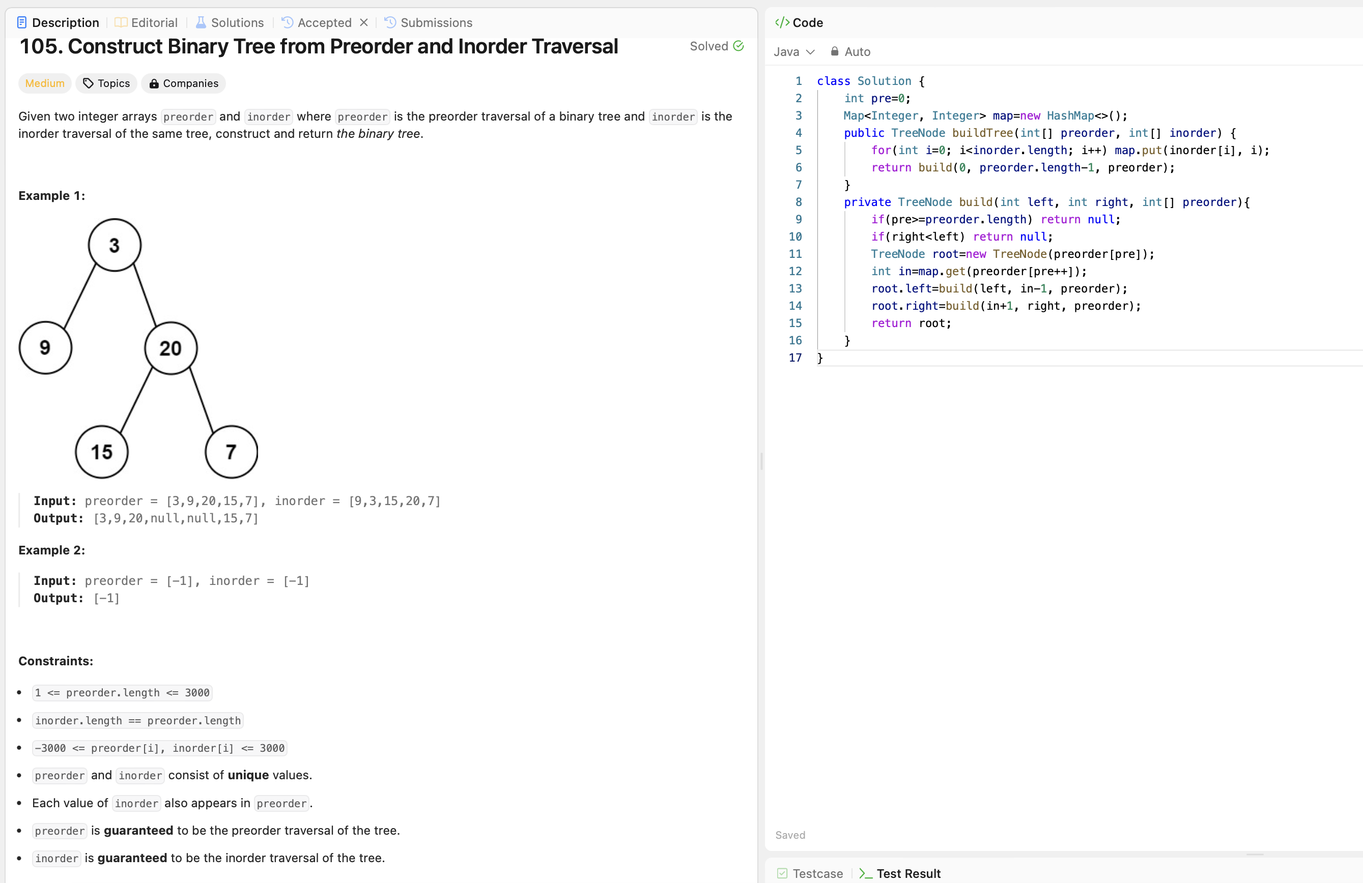Open the Java language dropdown

[x=794, y=51]
